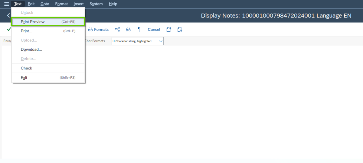Click the icon right of Formats
363x163 pixels.
coord(117,30)
